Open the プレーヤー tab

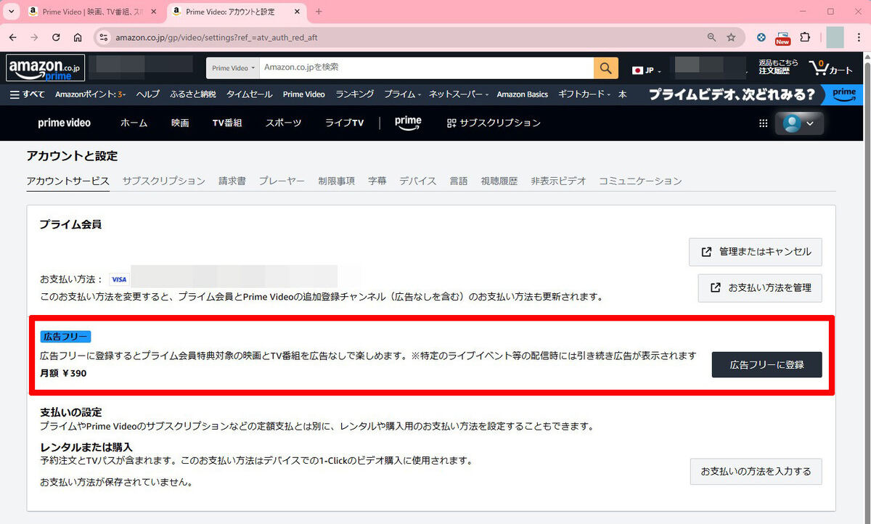(282, 181)
